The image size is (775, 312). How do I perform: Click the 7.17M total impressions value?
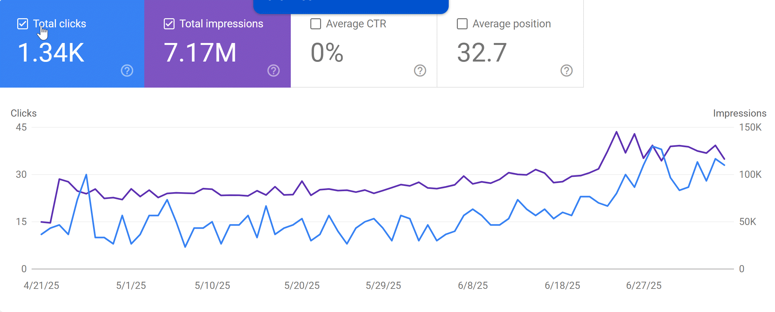click(x=200, y=53)
